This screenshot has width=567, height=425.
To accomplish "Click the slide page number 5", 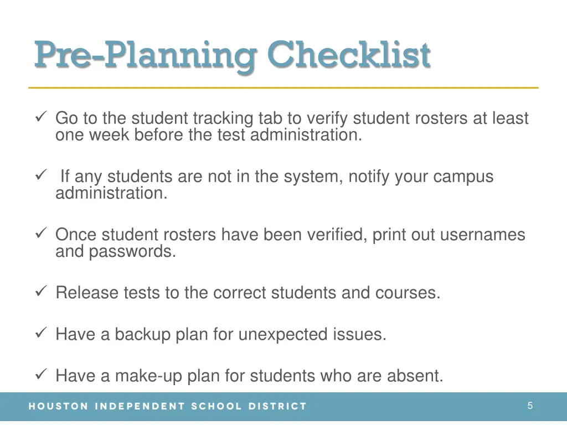I will (530, 406).
